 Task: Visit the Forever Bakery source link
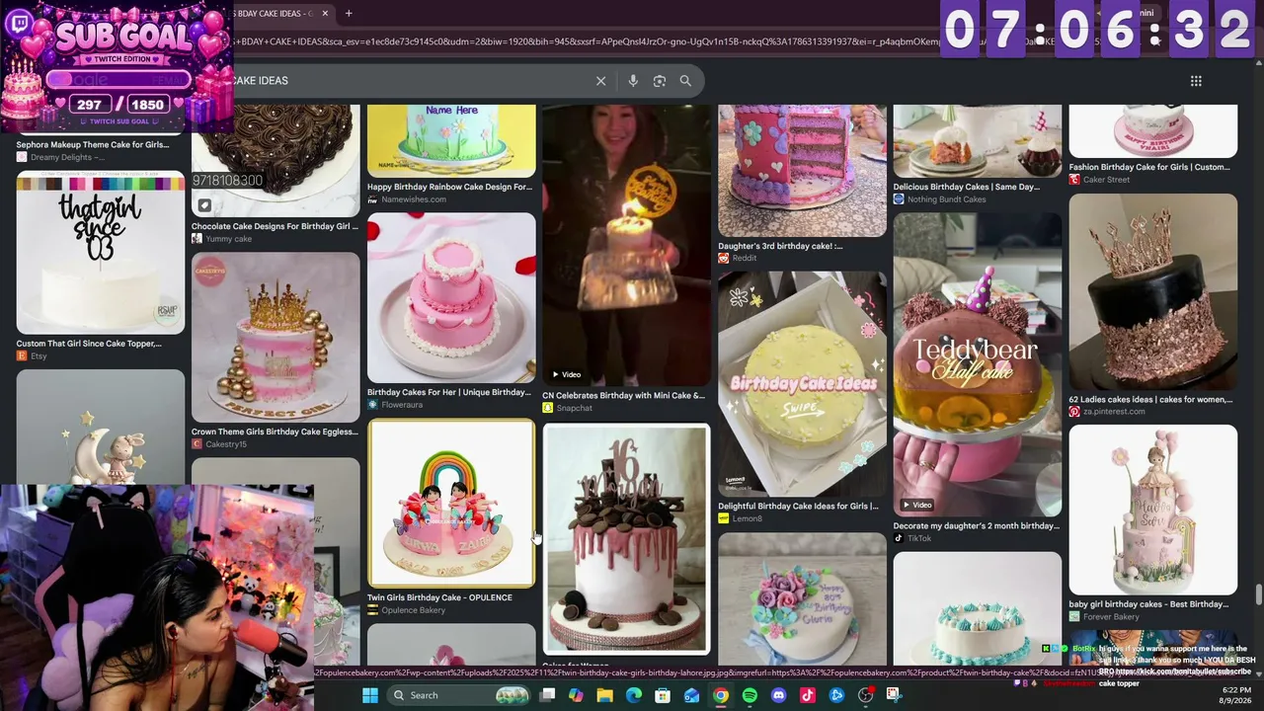pyautogui.click(x=1104, y=617)
